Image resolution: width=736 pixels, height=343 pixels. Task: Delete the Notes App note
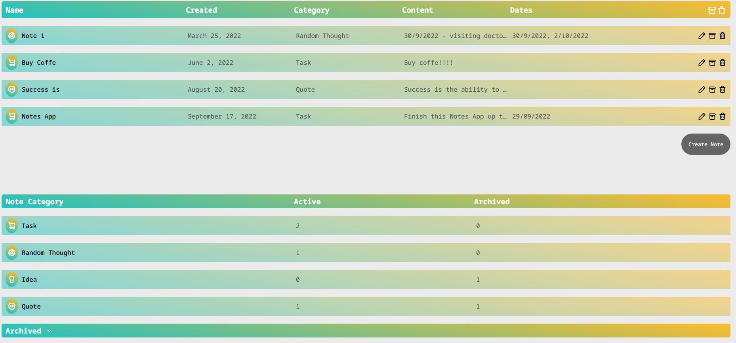pos(722,117)
